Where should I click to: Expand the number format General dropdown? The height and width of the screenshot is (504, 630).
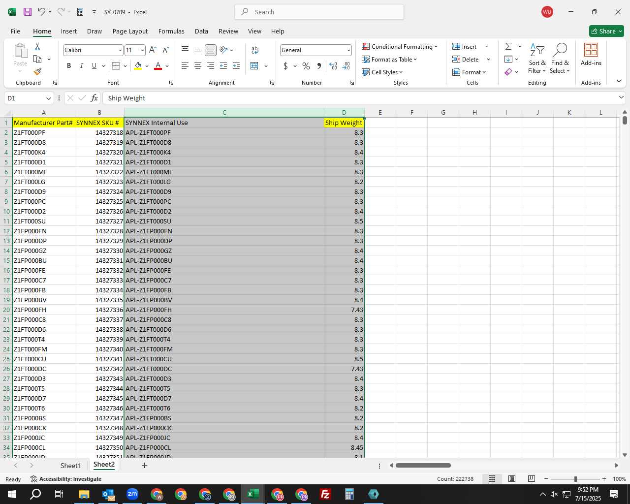[348, 50]
